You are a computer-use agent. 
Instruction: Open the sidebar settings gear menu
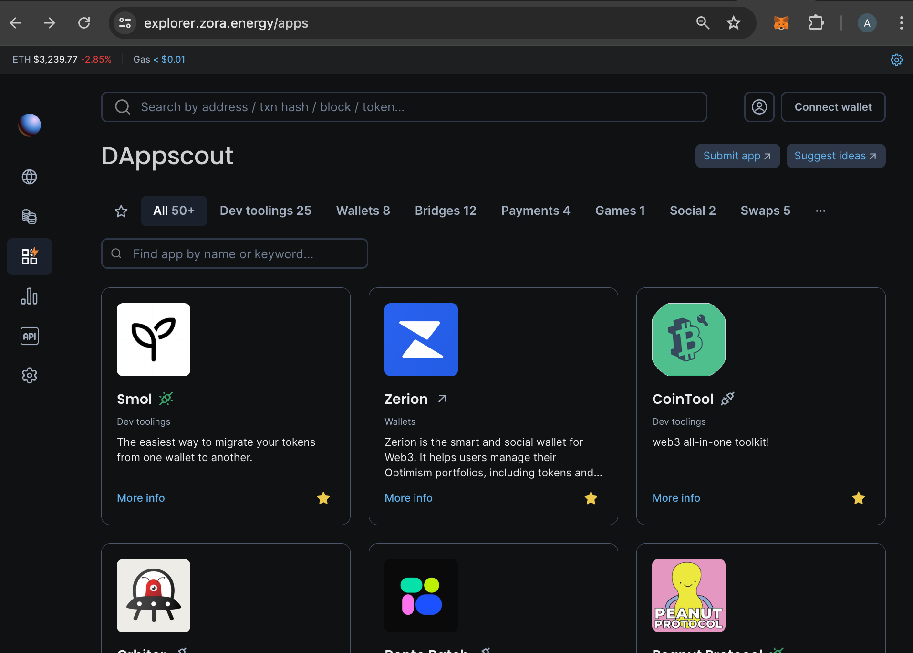30,376
